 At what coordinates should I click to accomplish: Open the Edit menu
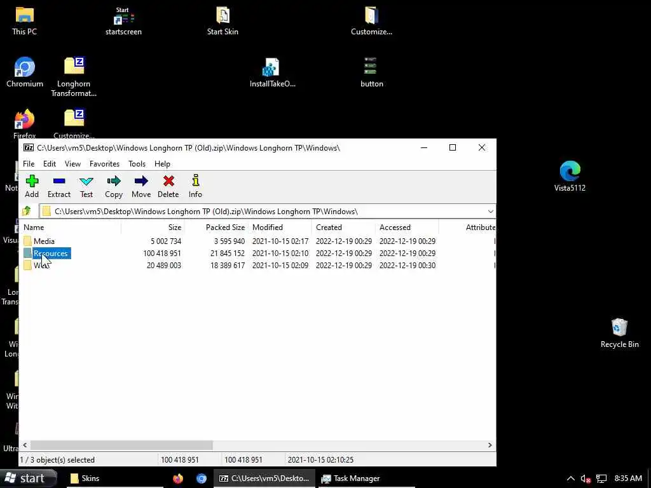point(50,164)
